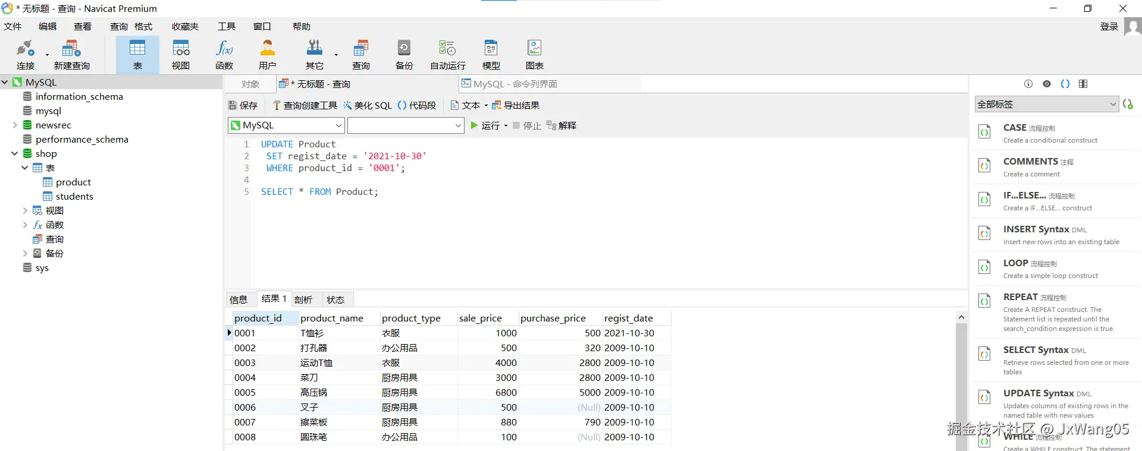This screenshot has height=451, width=1142.
Task: Open the 图表 charts toolbar icon
Action: click(535, 55)
